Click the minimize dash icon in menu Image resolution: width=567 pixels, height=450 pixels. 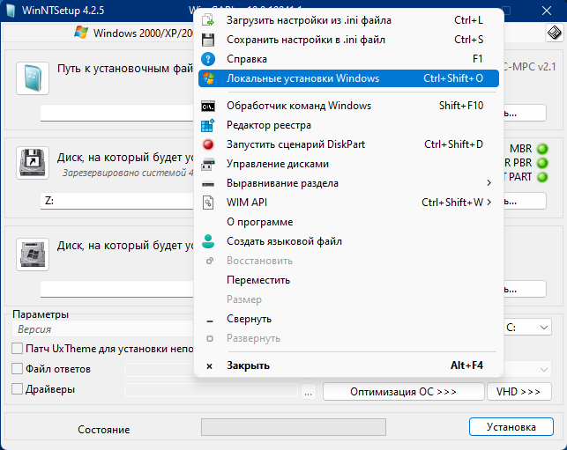click(x=210, y=321)
